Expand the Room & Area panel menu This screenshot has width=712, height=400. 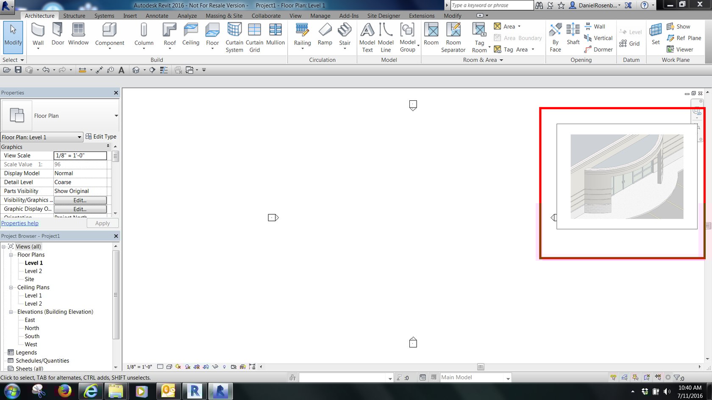[x=502, y=60]
